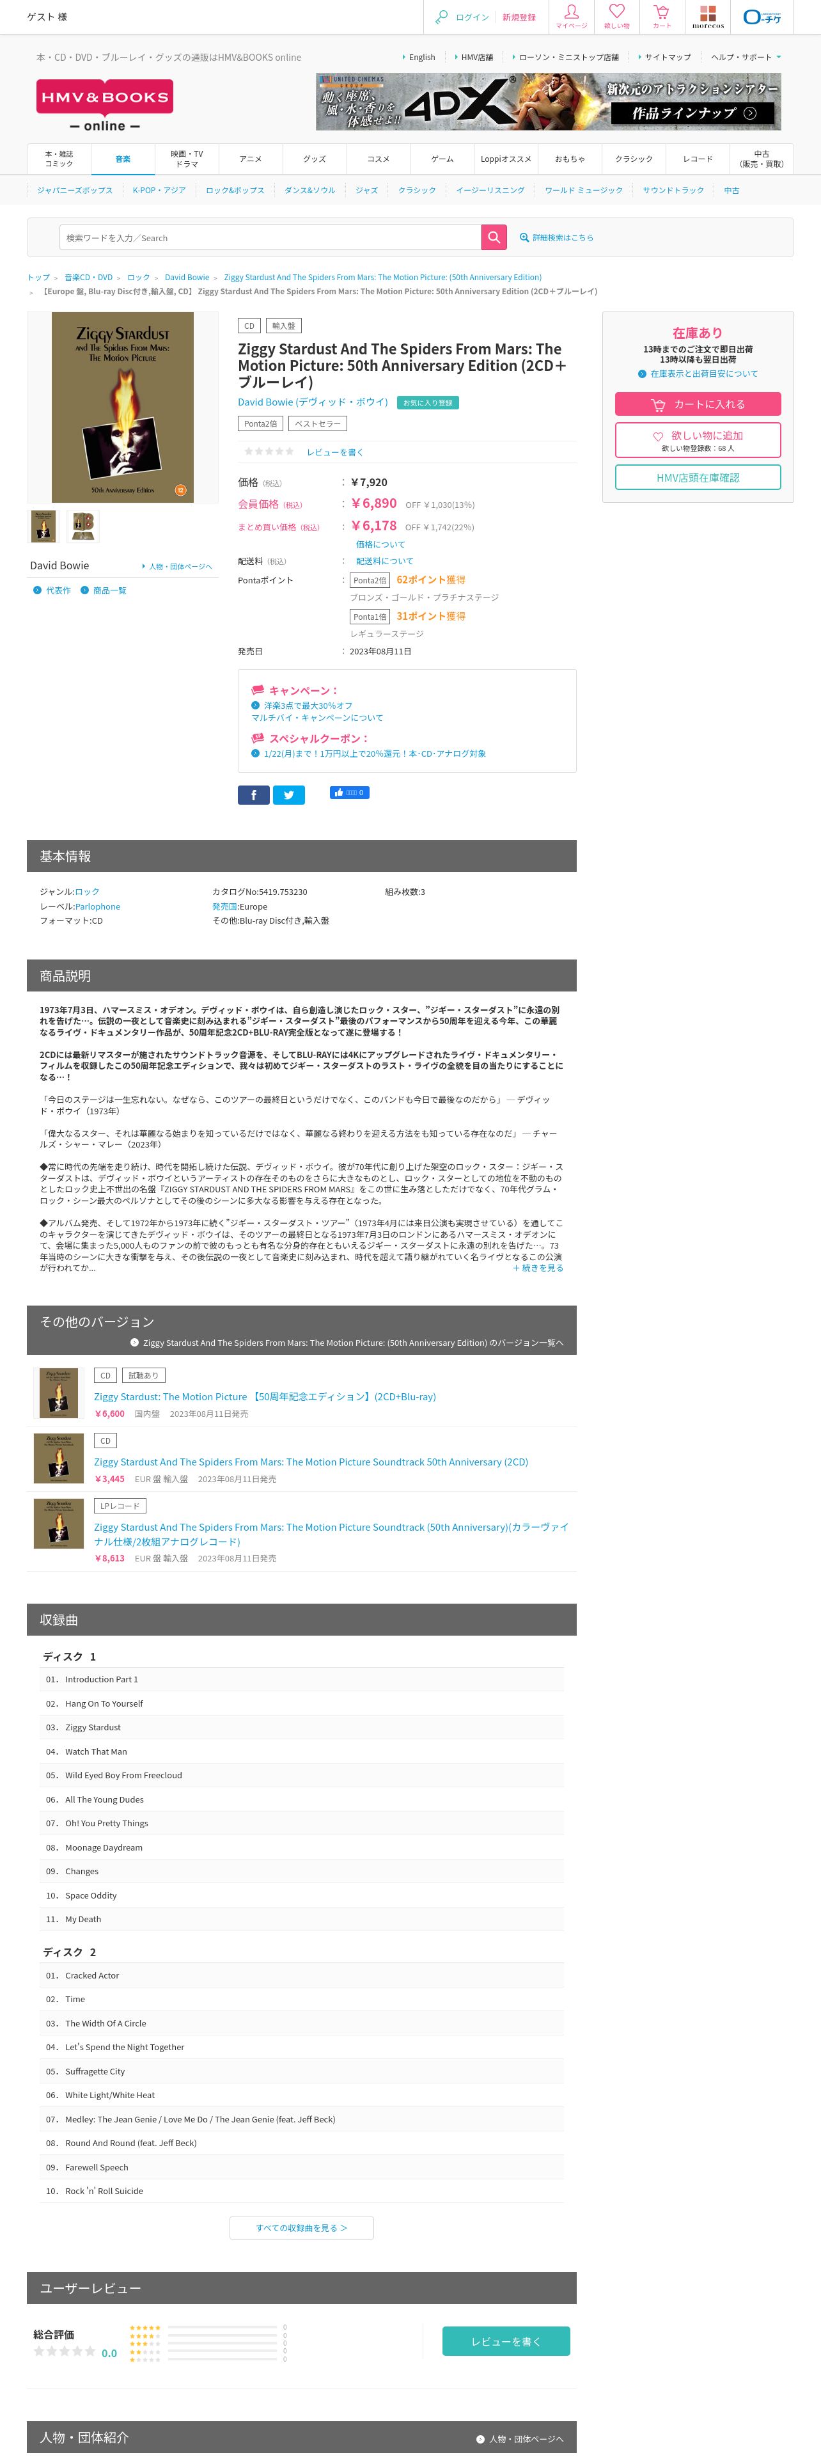
Task: Share on Facebook button
Action: click(x=253, y=795)
